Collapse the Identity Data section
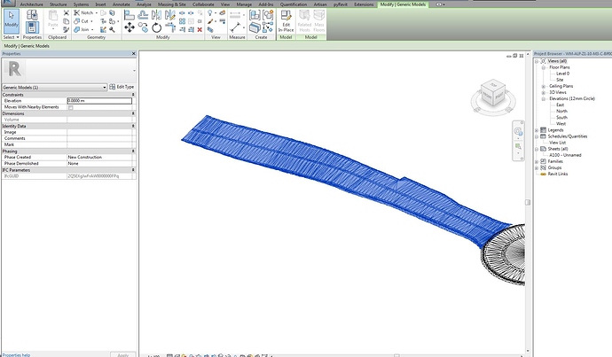 click(x=133, y=126)
